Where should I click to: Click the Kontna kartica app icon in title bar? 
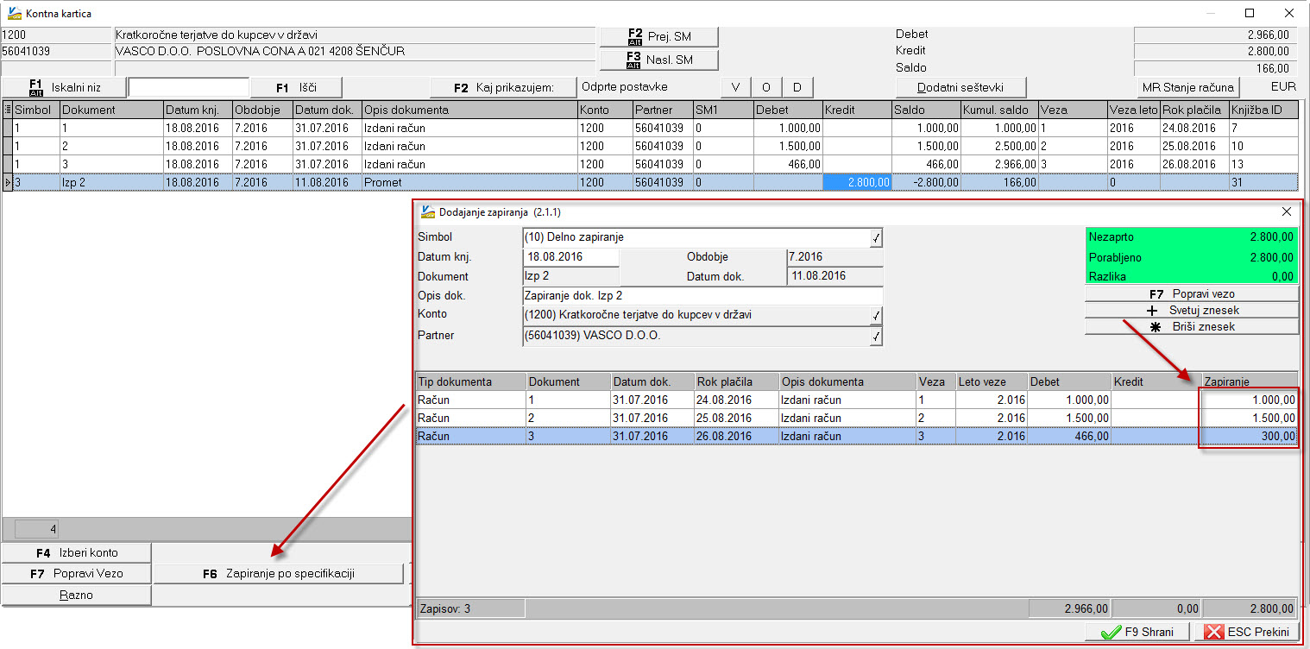14,13
